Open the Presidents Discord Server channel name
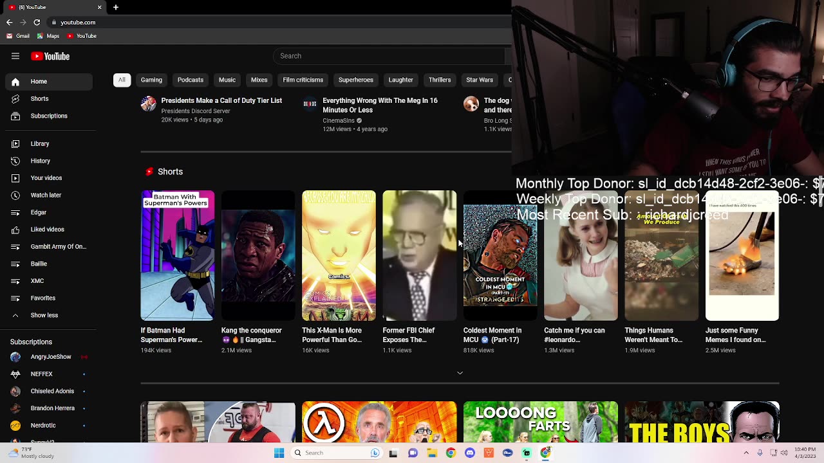The image size is (824, 463). click(x=196, y=111)
